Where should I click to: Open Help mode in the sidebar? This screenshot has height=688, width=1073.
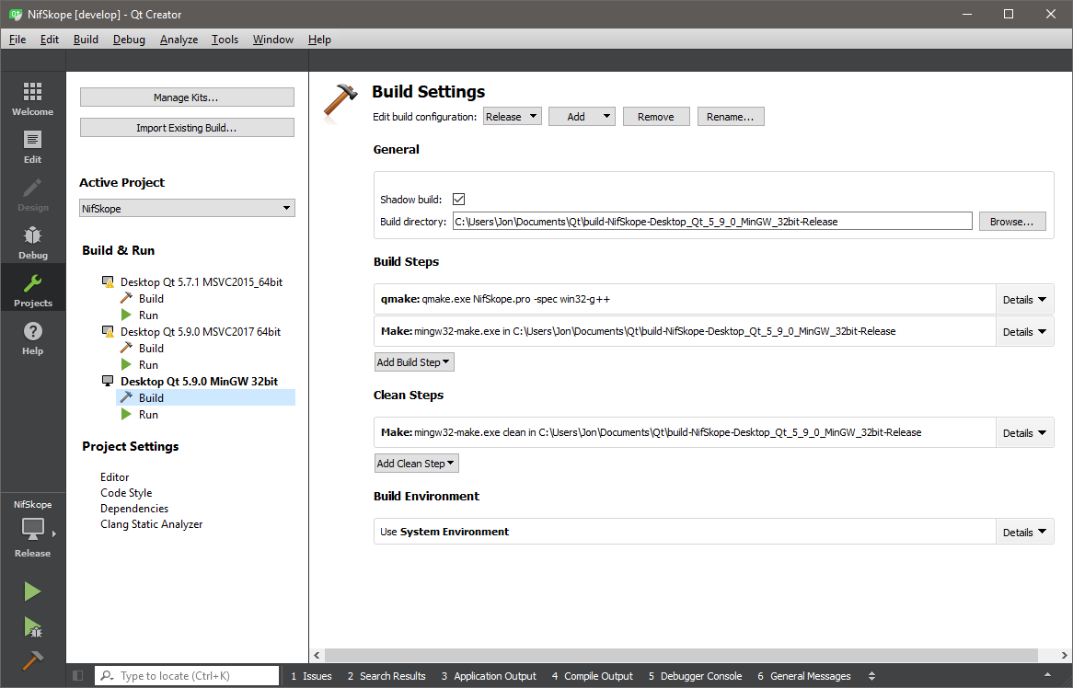(32, 337)
